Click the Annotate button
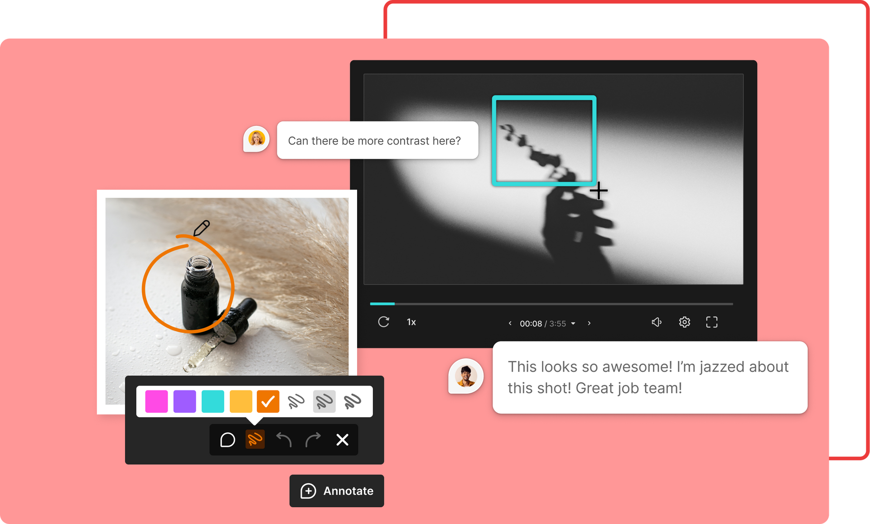The image size is (870, 524). (x=337, y=491)
